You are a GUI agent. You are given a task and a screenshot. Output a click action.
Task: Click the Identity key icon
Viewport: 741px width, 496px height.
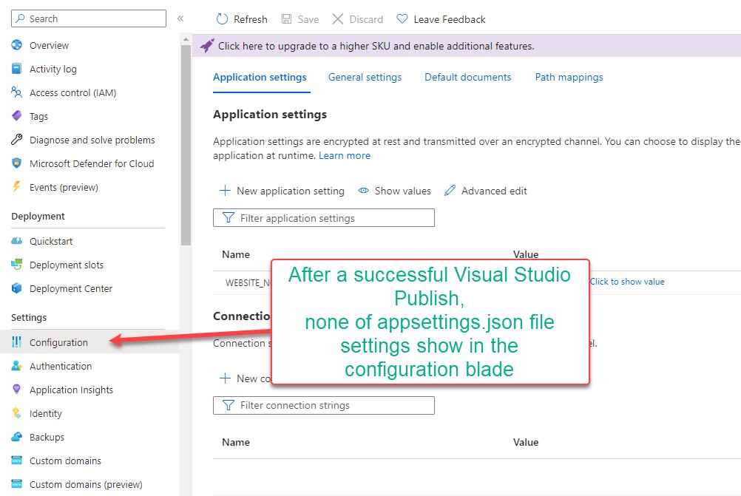pos(16,413)
